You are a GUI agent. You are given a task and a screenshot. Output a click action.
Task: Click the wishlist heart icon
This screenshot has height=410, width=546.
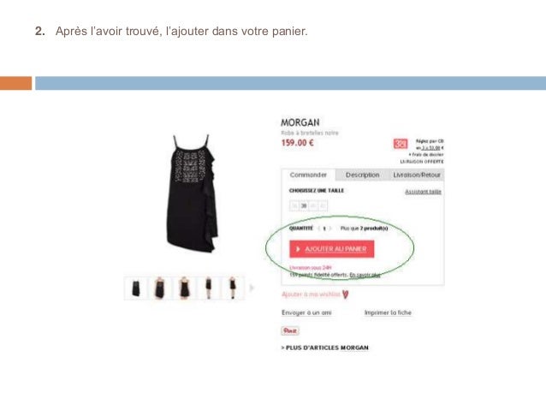click(x=346, y=294)
